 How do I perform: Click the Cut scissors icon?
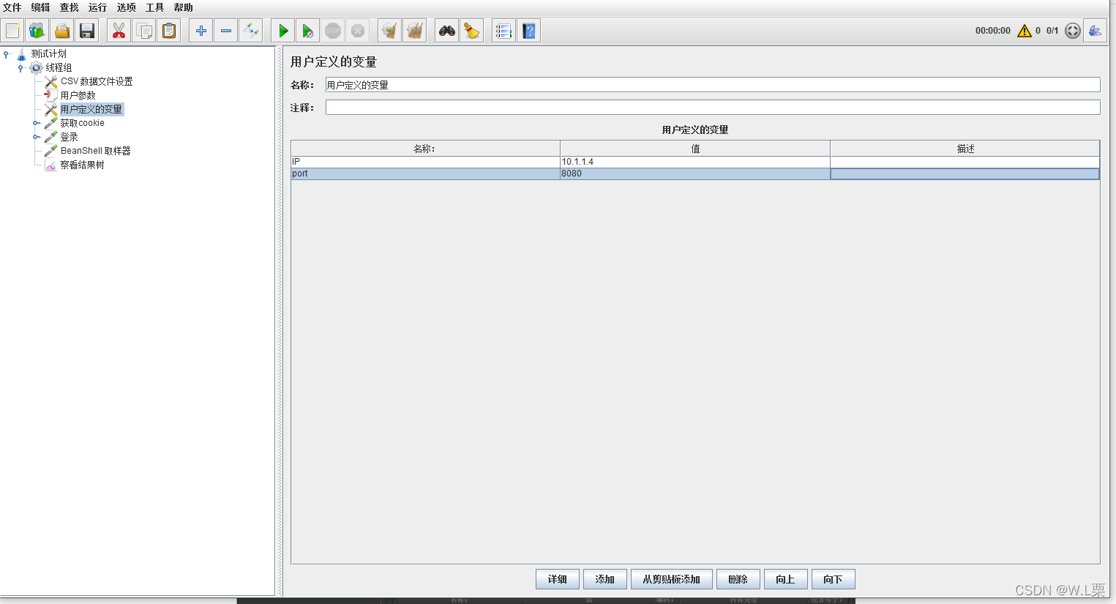click(119, 31)
